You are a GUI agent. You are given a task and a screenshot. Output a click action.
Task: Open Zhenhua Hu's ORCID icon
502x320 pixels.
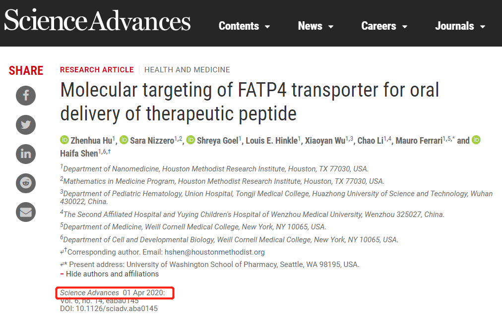coord(64,140)
